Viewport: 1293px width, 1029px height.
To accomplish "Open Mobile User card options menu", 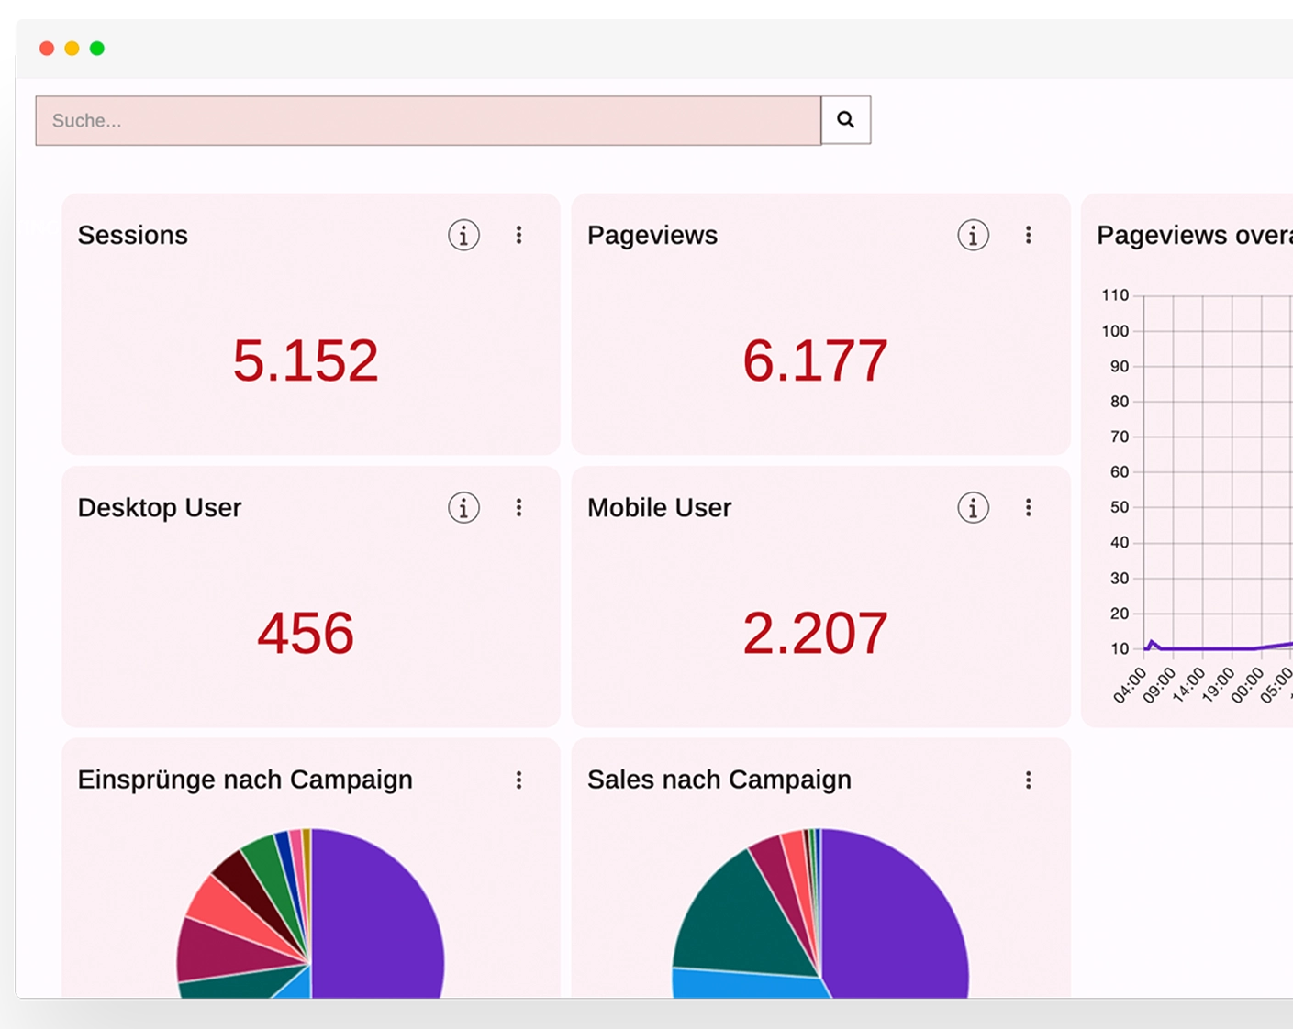I will click(x=1028, y=508).
